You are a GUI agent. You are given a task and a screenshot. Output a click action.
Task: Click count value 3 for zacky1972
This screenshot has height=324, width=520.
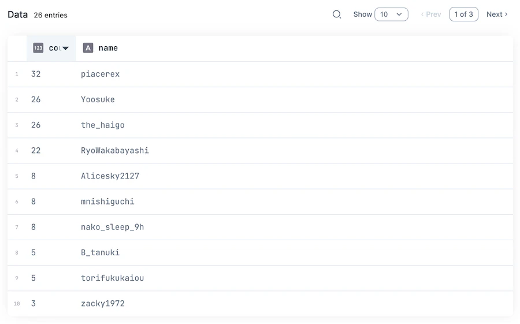point(34,303)
